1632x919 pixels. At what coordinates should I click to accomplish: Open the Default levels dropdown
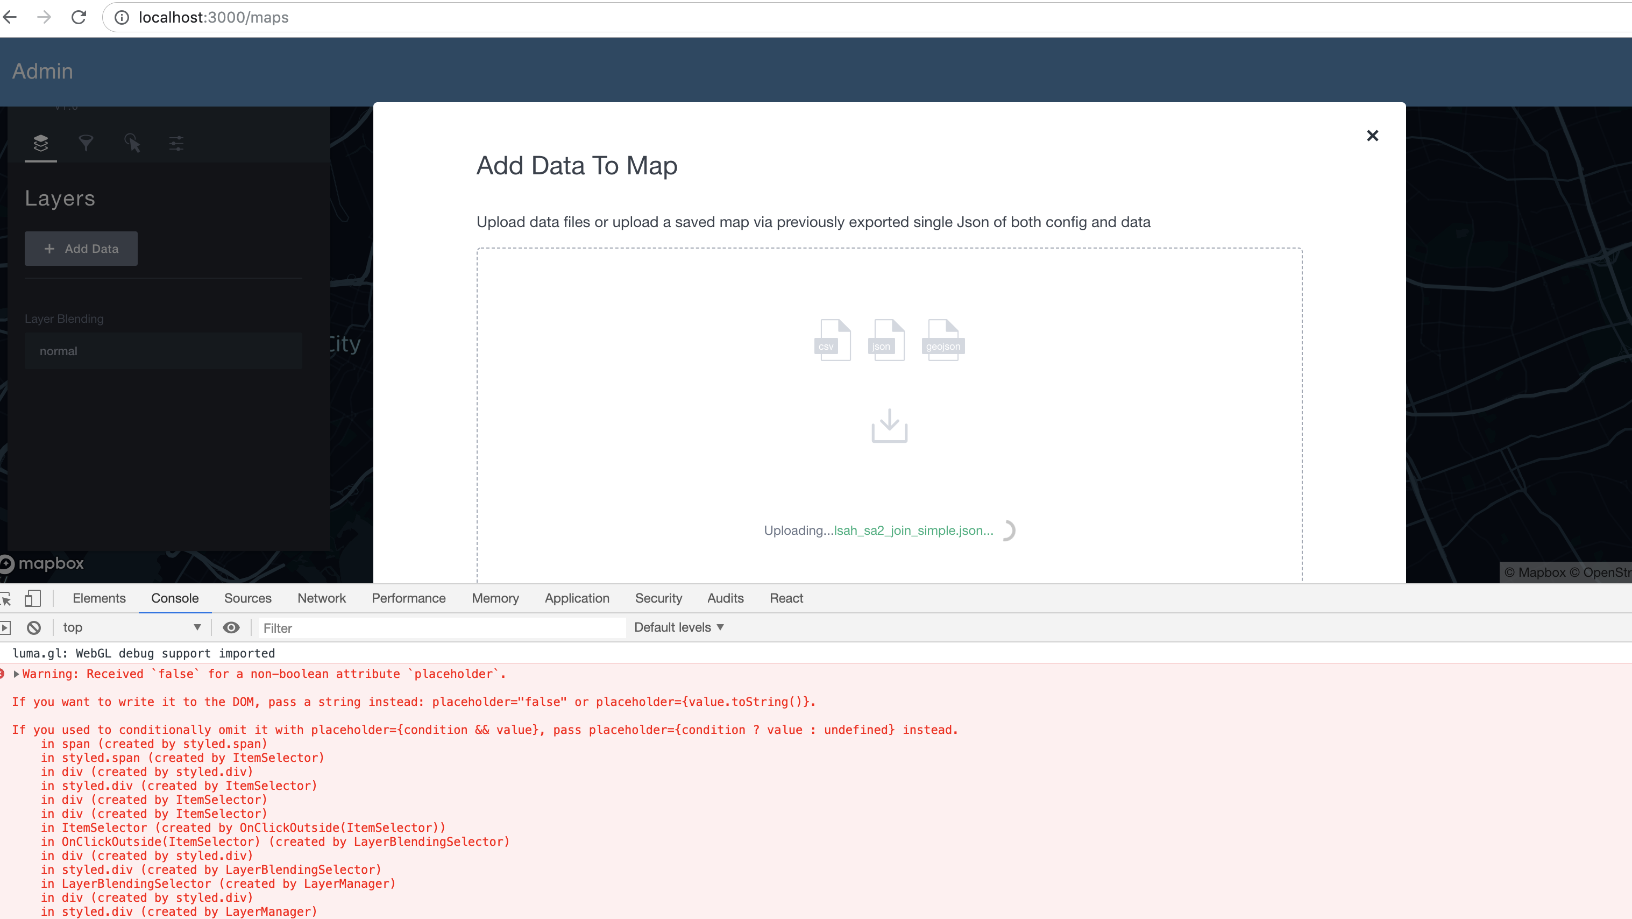point(678,627)
